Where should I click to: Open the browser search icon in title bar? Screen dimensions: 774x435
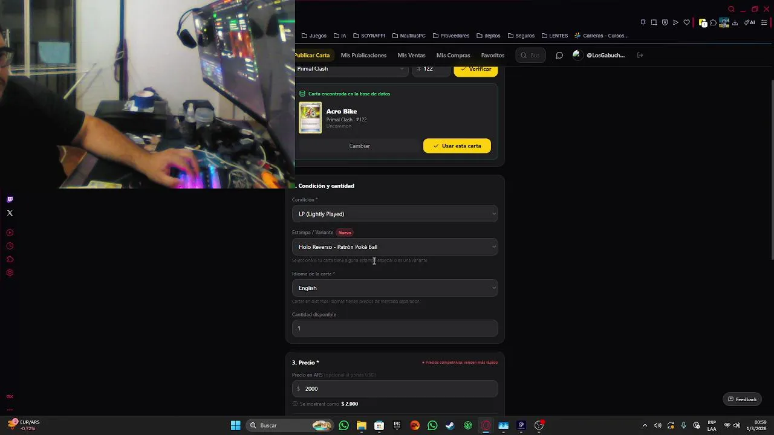coord(731,9)
